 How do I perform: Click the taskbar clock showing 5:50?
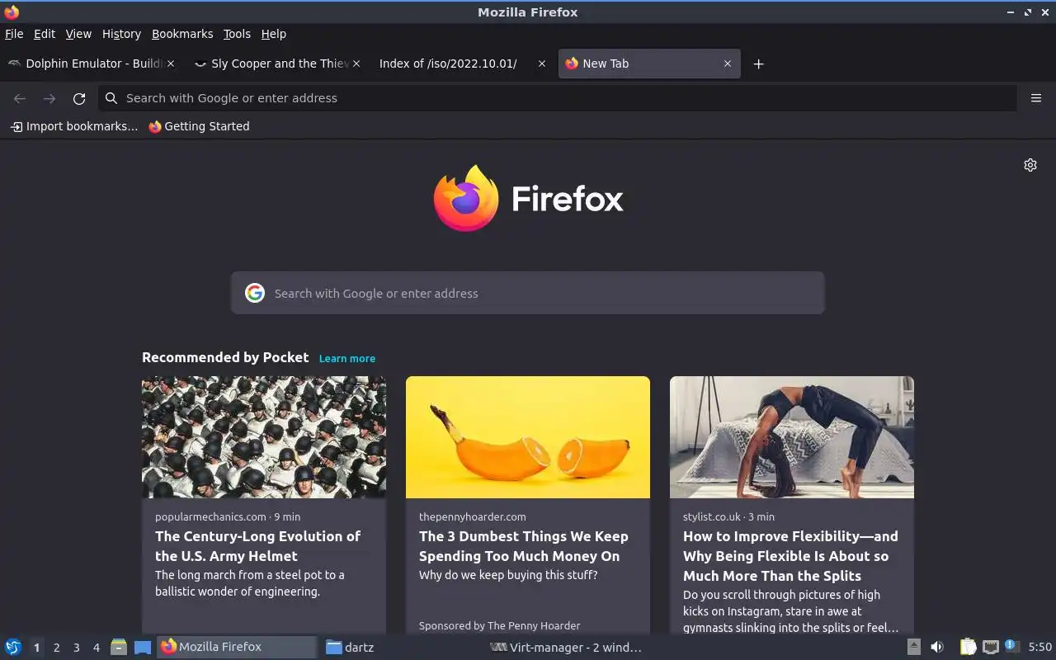pos(1039,648)
